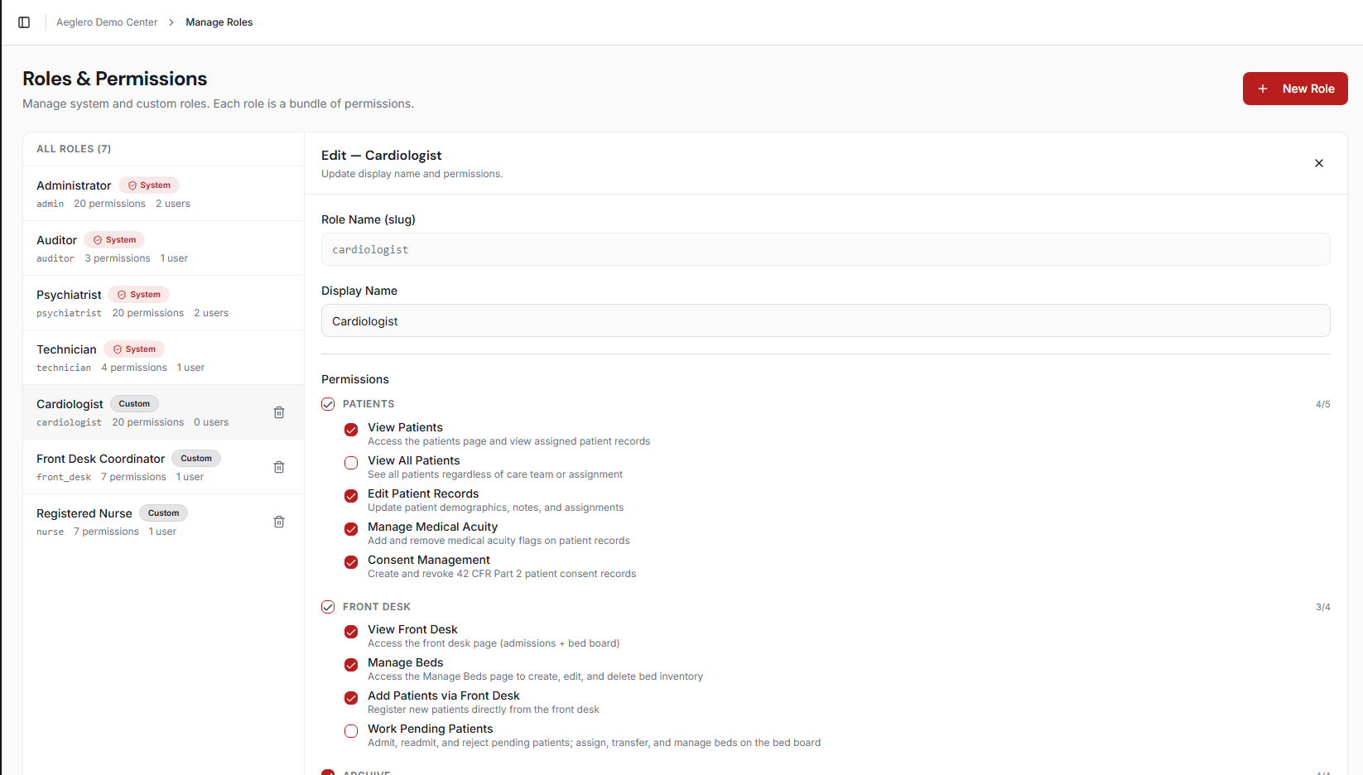Image resolution: width=1363 pixels, height=775 pixels.
Task: Delete the Front Desk Coordinator role
Action: coord(279,467)
